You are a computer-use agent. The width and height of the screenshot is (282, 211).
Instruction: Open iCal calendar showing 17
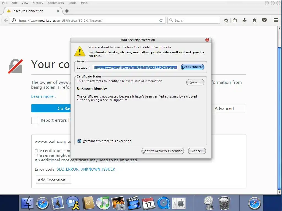click(148, 203)
